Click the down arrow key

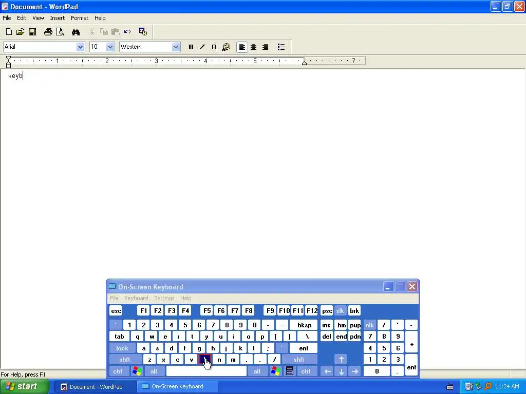tap(341, 371)
